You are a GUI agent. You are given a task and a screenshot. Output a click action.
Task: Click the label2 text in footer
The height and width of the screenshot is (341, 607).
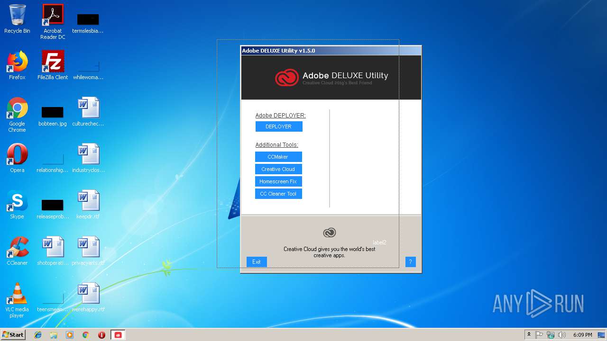(x=379, y=242)
